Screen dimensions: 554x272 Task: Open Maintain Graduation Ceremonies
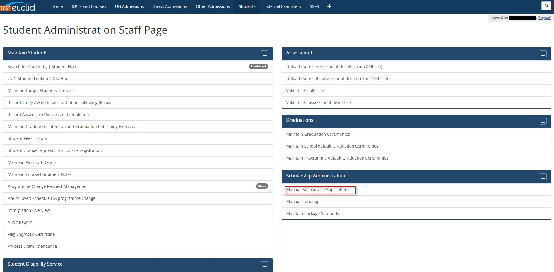318,134
